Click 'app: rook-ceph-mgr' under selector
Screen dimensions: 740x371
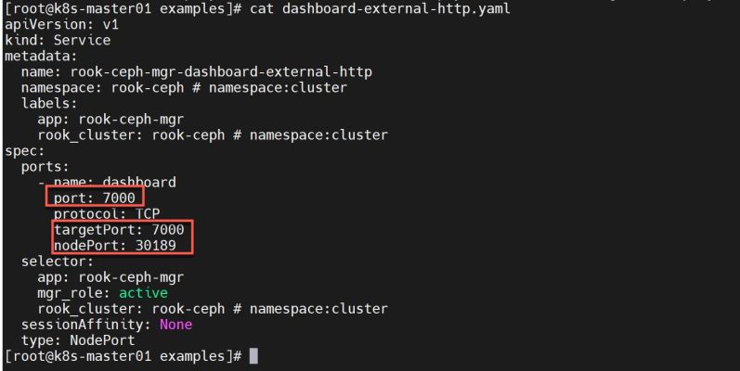click(x=110, y=277)
